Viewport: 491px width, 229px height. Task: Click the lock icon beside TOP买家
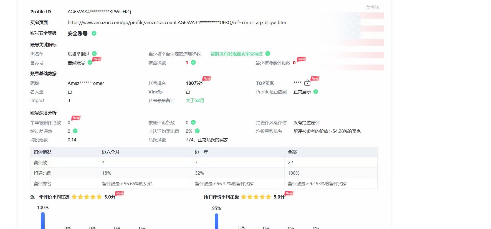pyautogui.click(x=307, y=83)
